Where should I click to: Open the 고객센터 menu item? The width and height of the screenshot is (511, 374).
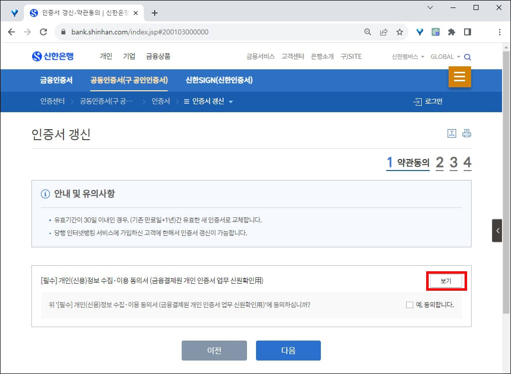(292, 56)
